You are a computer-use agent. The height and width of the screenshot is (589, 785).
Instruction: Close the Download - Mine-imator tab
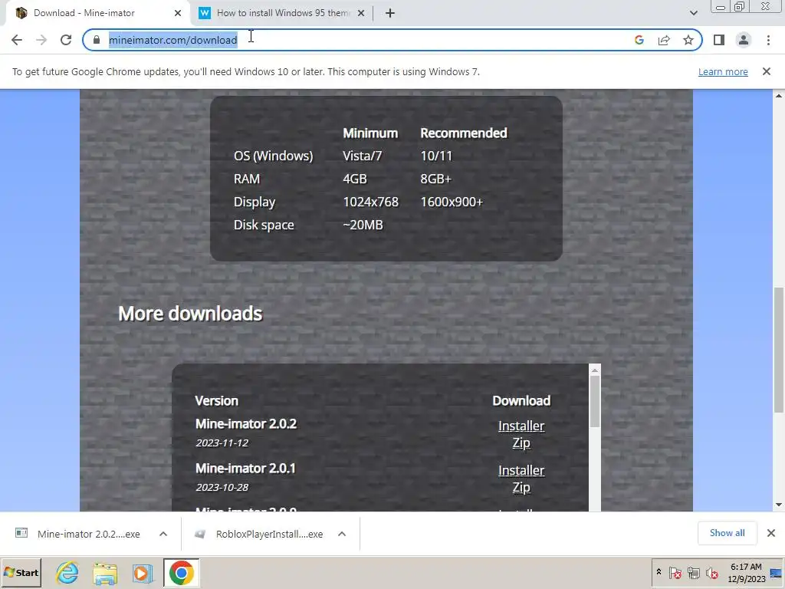click(178, 13)
